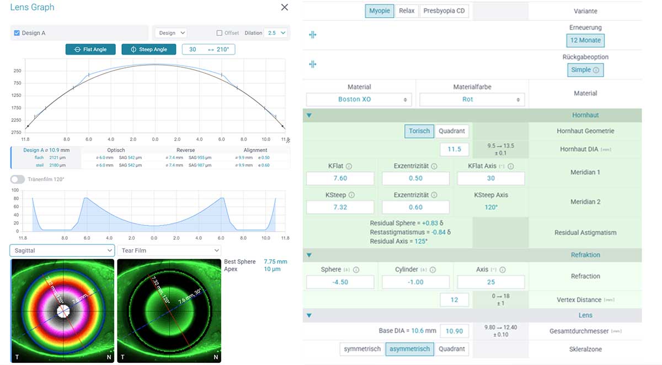Select asymmetrisch for the Skleralzone
This screenshot has height=365, width=662.
point(409,349)
